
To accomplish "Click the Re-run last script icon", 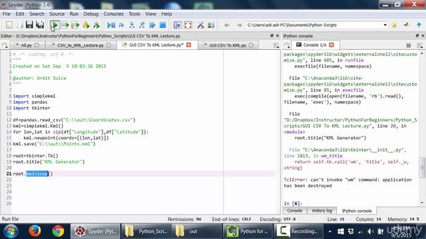I will [x=96, y=25].
